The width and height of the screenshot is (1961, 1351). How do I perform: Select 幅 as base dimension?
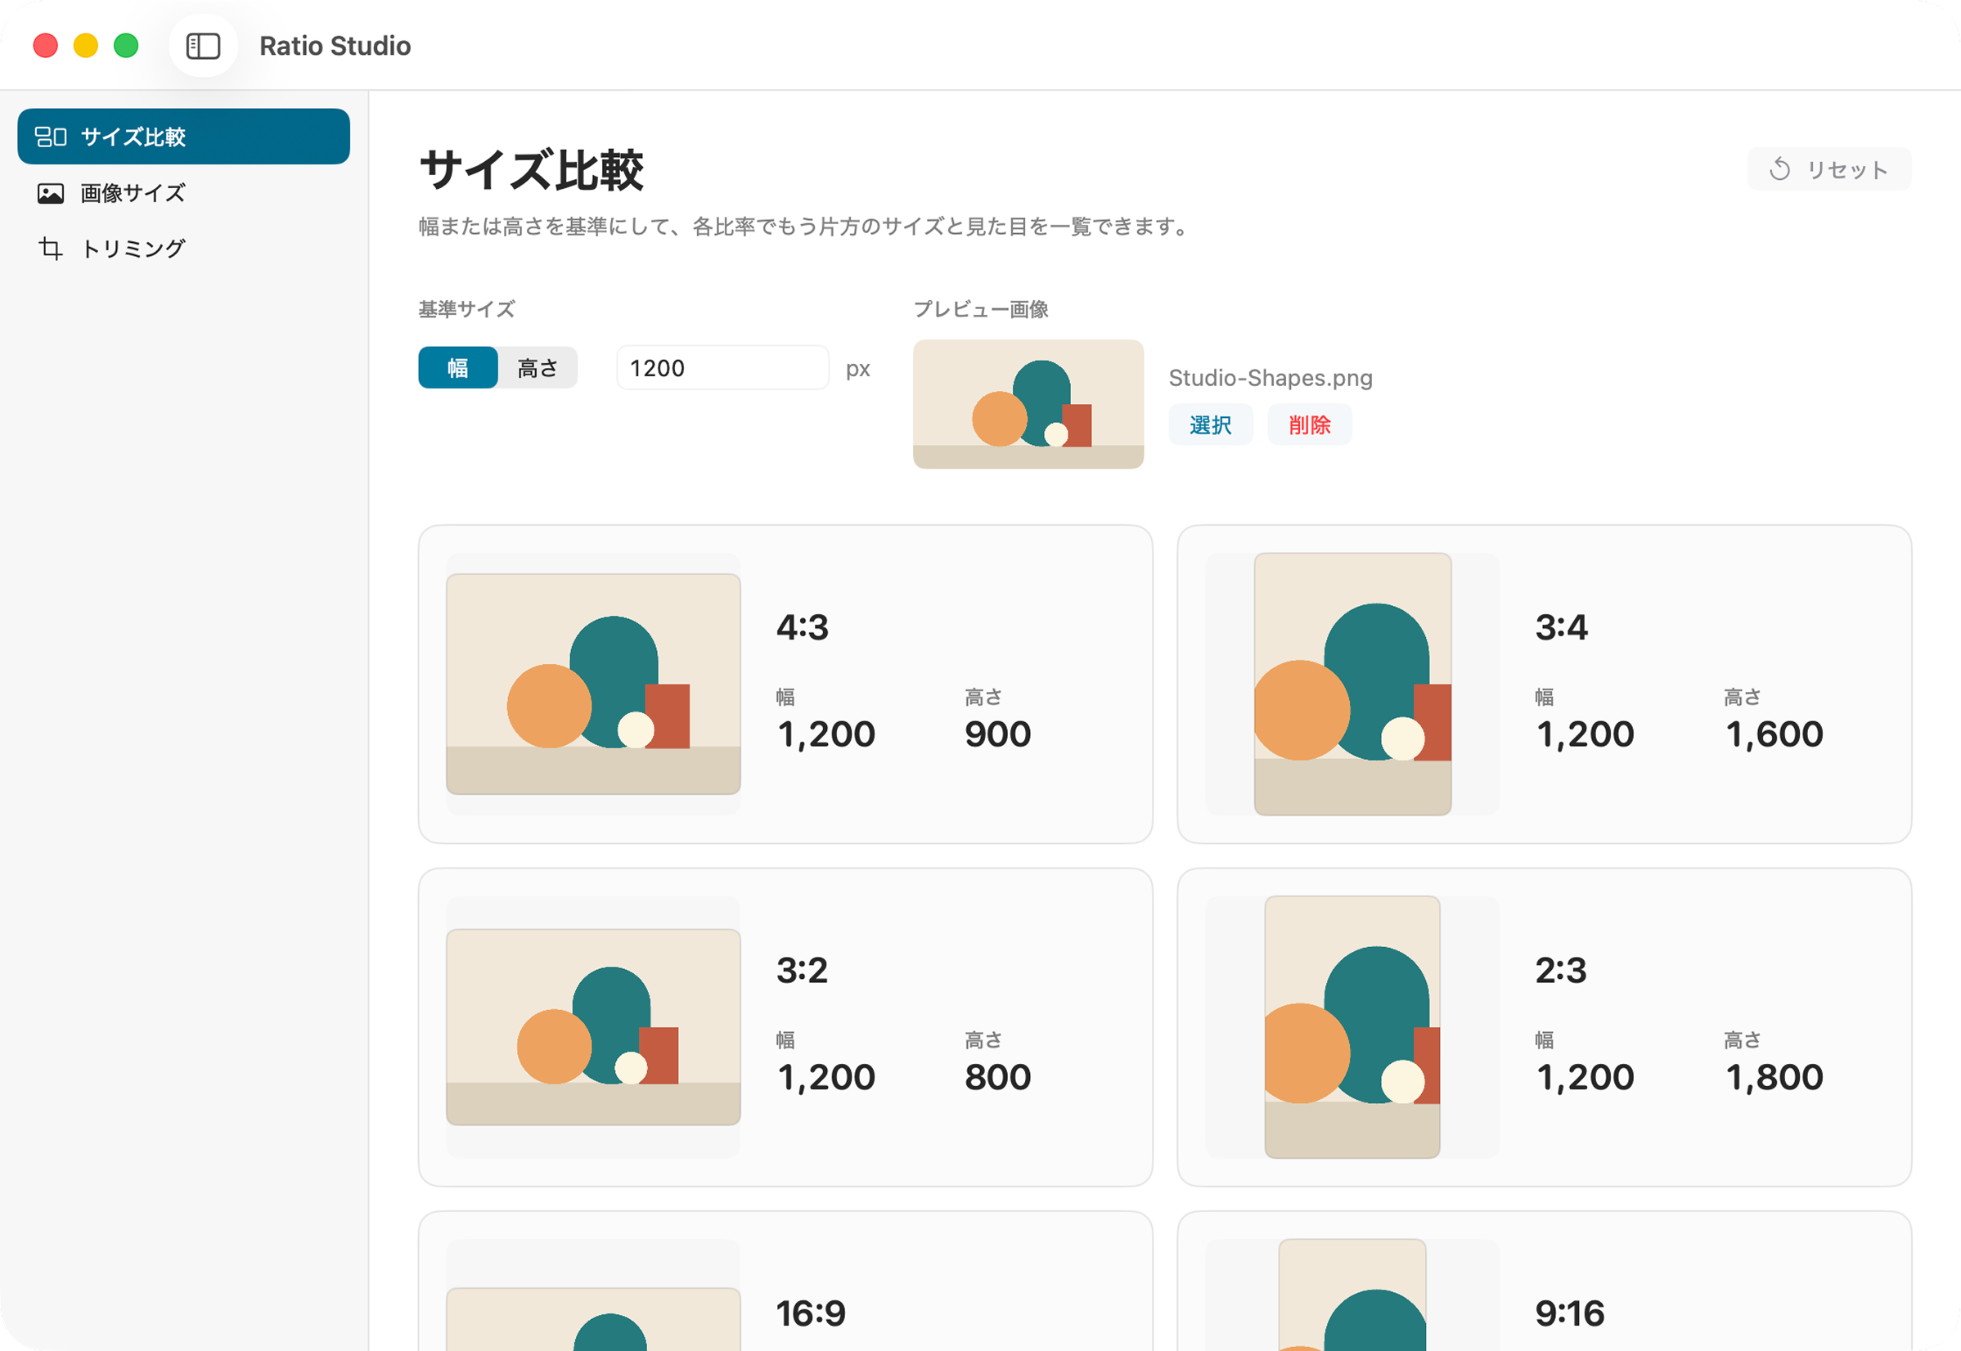point(458,367)
